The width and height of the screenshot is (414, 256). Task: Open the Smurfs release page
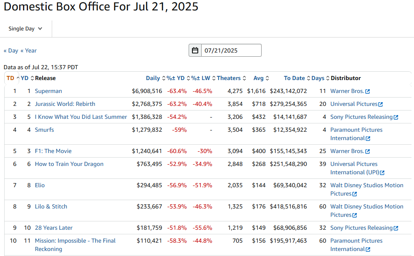click(x=44, y=130)
